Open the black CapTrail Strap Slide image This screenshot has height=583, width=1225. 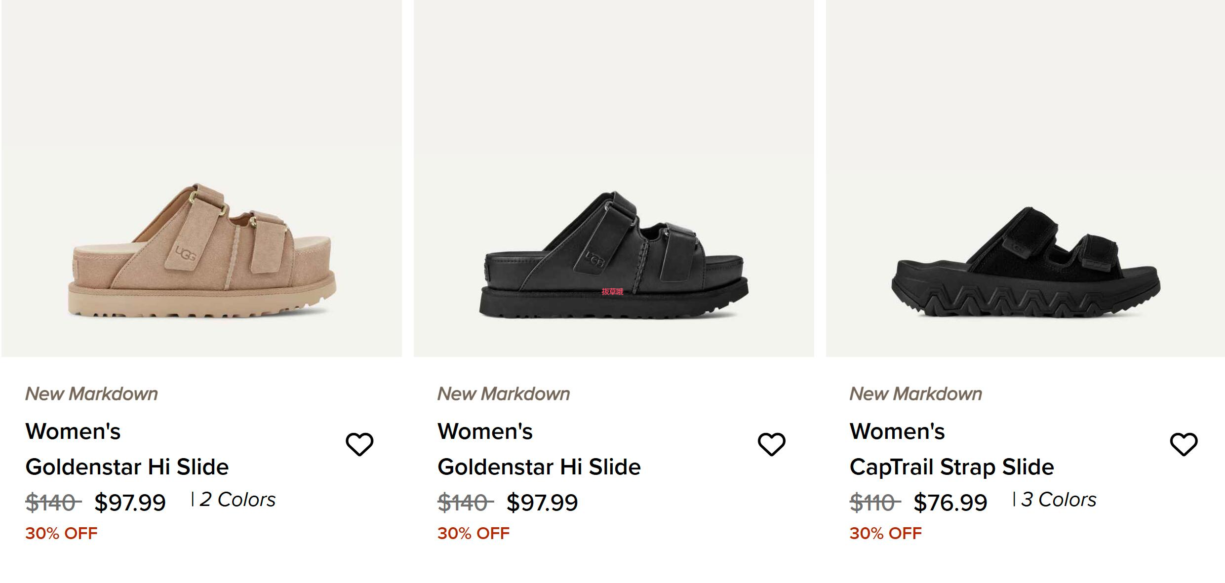click(x=1026, y=178)
